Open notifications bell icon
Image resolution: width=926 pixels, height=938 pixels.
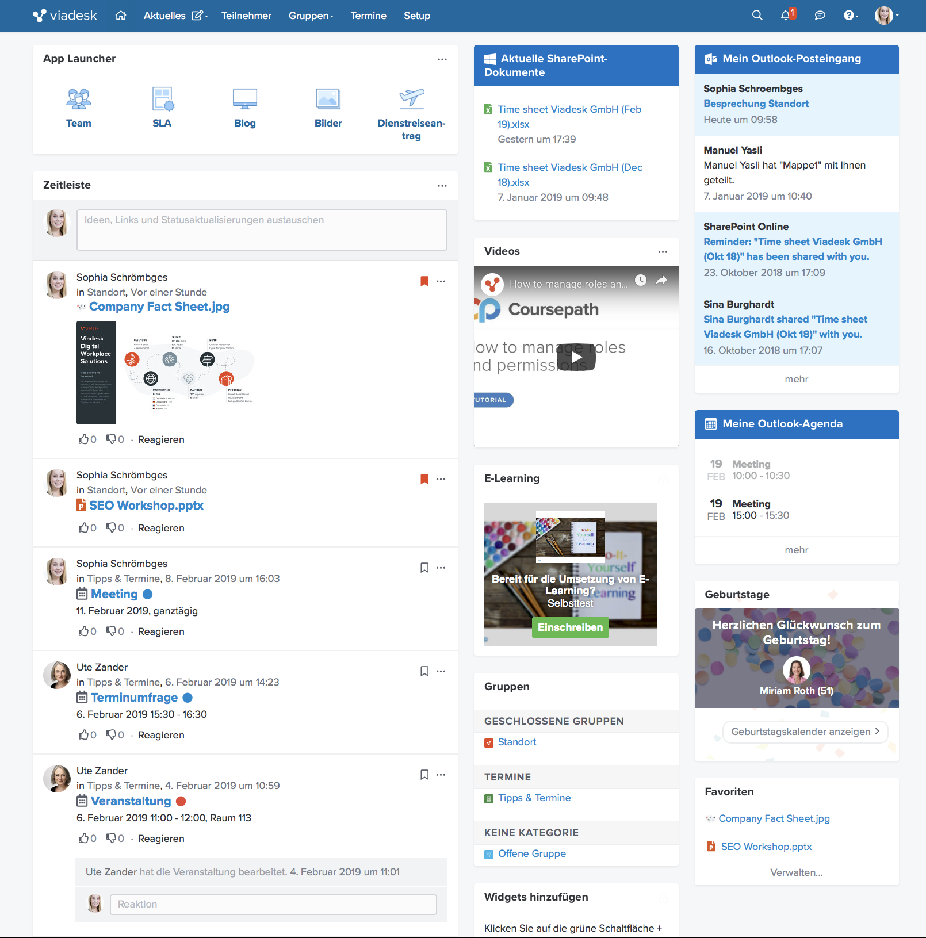(x=786, y=16)
